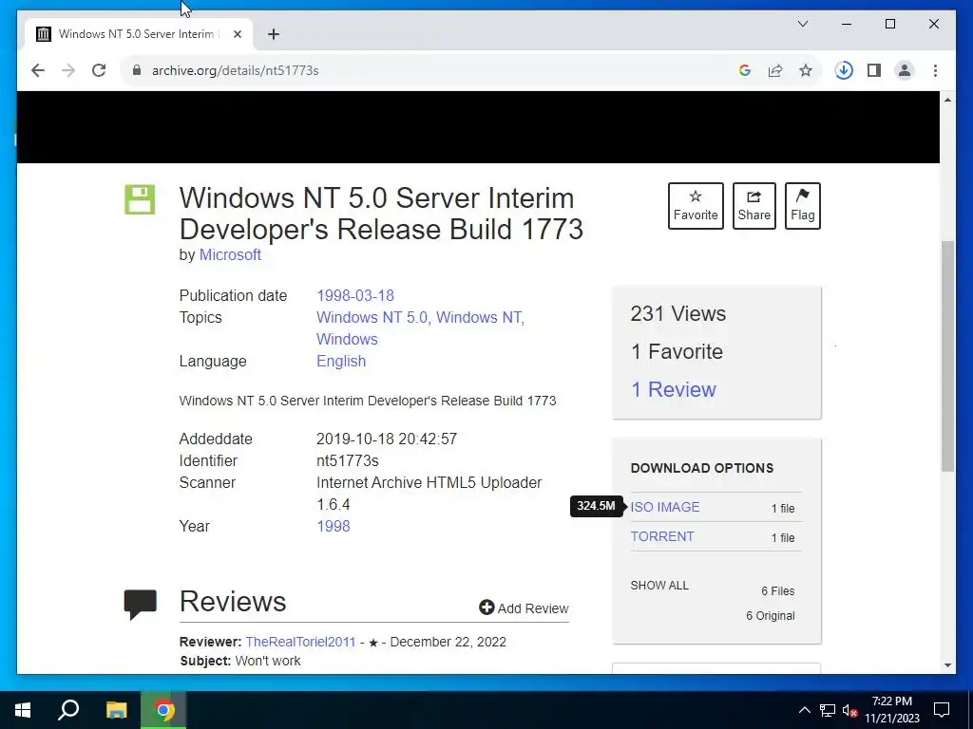Click Add Review
973x729 pixels.
pyautogui.click(x=524, y=608)
